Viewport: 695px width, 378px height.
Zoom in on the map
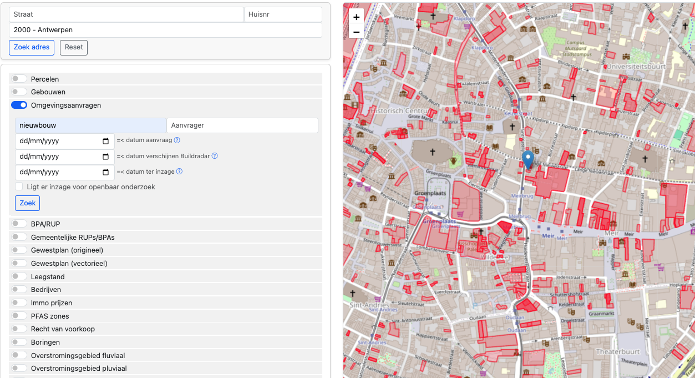(x=356, y=17)
